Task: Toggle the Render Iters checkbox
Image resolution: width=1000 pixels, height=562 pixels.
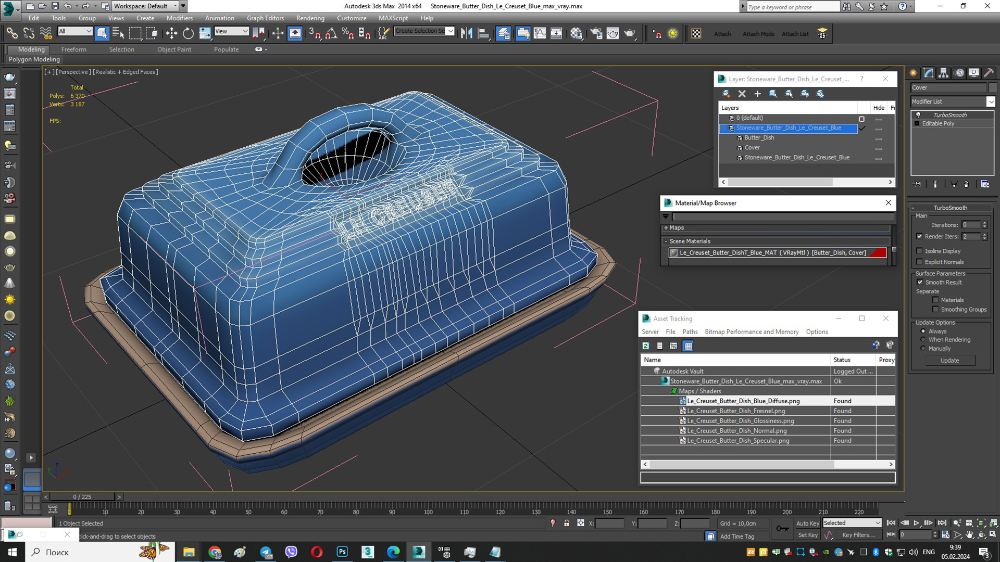Action: click(919, 236)
